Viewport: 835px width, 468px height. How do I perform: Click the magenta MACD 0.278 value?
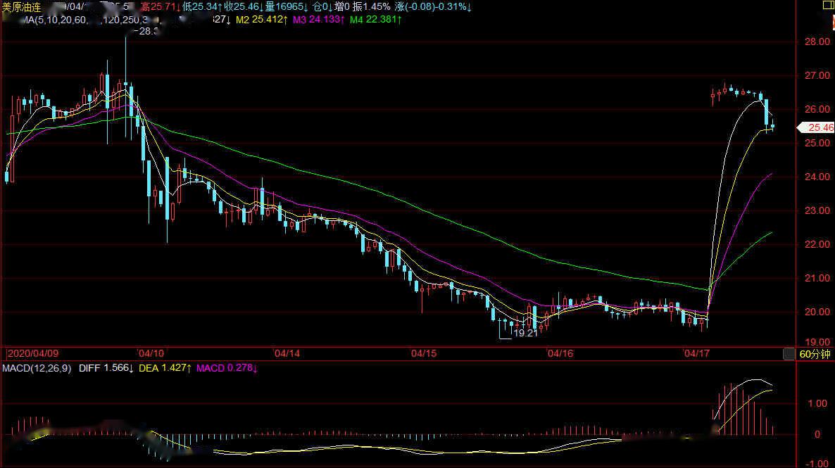coord(227,368)
